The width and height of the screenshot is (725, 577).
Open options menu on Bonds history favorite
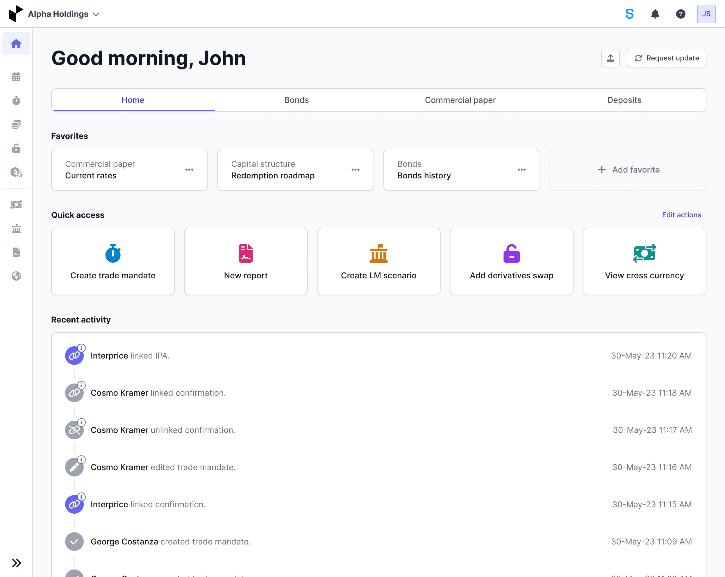coord(522,170)
